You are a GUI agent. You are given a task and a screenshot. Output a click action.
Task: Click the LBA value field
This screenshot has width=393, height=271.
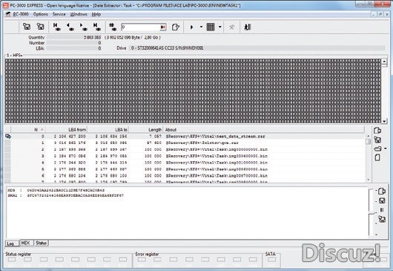74,48
